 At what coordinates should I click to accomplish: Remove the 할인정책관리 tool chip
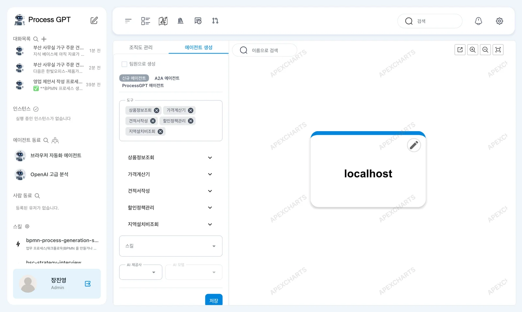pos(191,121)
